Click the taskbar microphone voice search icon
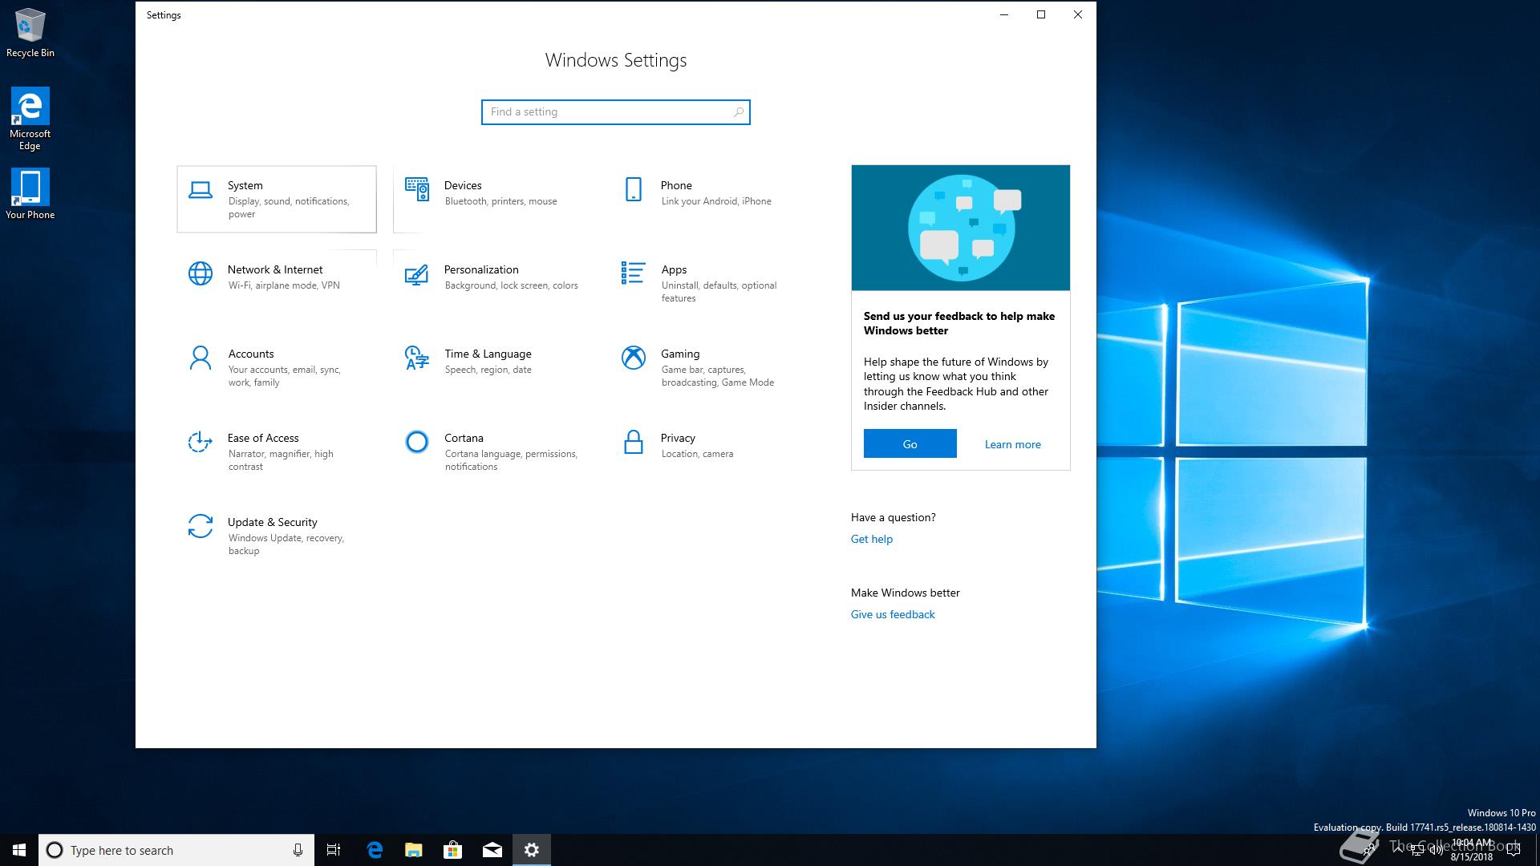1540x866 pixels. (x=298, y=850)
